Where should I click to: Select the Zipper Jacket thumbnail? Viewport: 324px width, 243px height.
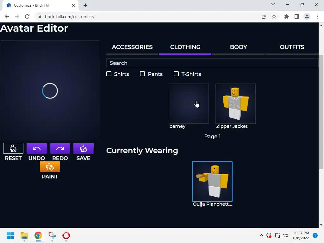coord(235,104)
